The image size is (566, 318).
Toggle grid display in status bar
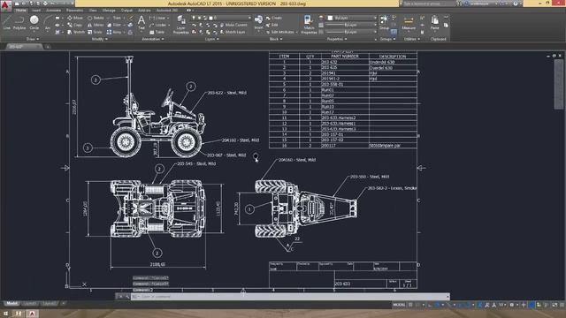pyautogui.click(x=410, y=305)
